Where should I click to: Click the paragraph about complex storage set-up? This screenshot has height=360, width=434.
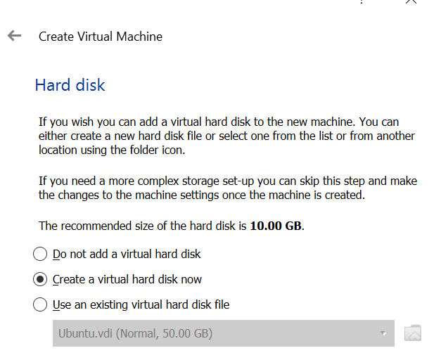[x=228, y=188]
